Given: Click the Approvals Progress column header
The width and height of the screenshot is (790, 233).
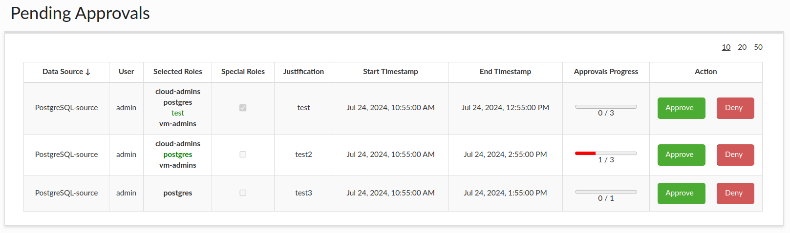Looking at the screenshot, I should click(606, 72).
